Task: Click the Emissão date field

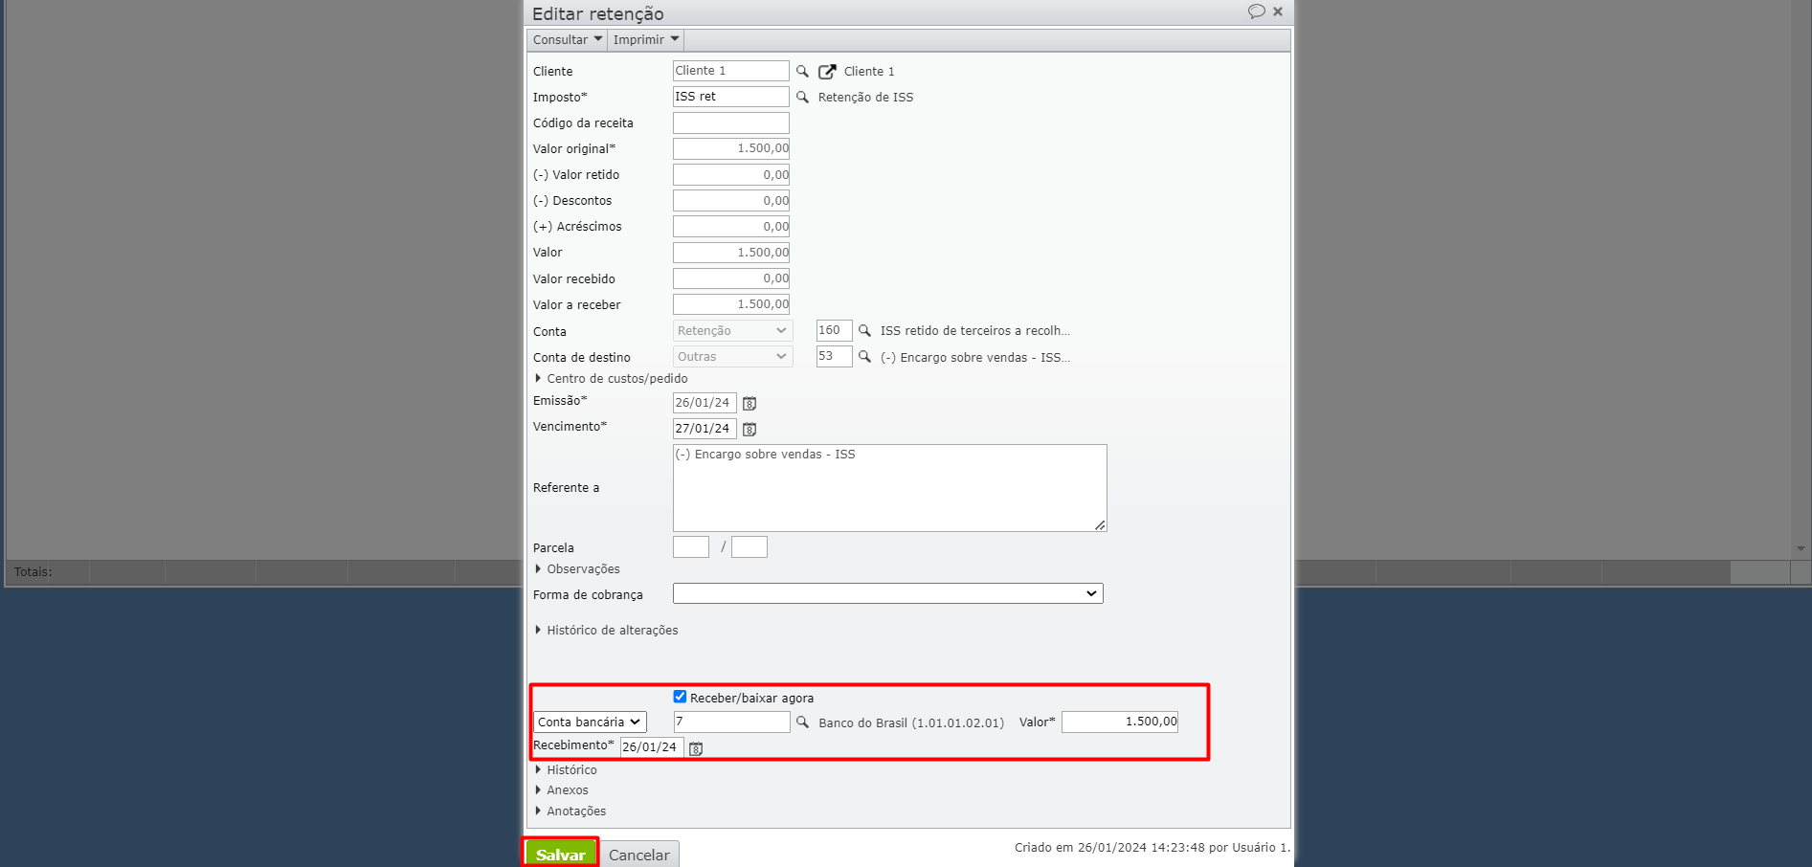Action: point(705,403)
